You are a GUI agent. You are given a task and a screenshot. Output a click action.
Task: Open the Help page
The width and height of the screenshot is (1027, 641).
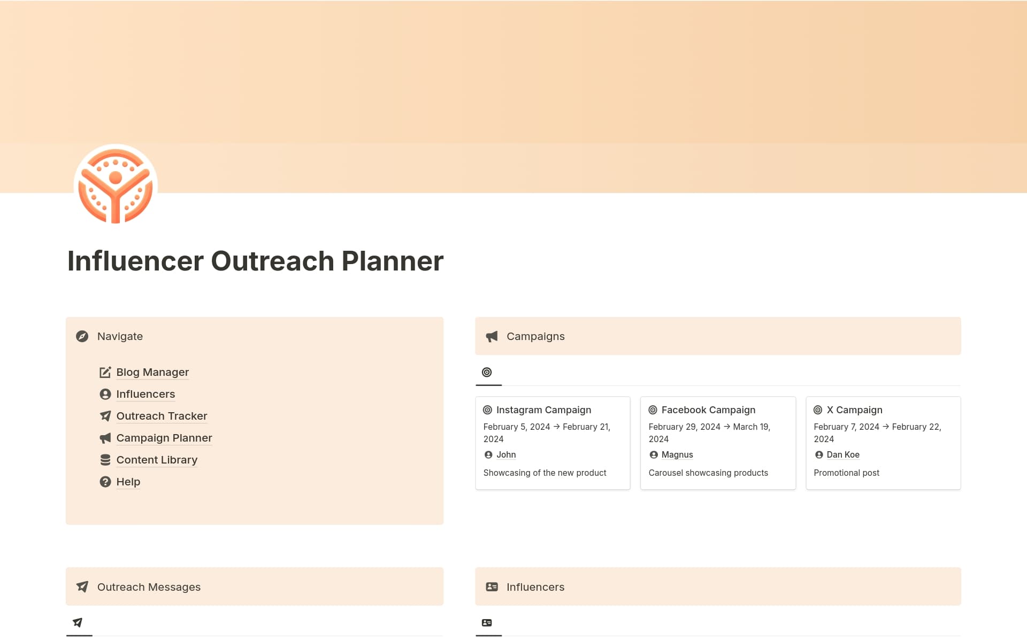click(x=128, y=482)
